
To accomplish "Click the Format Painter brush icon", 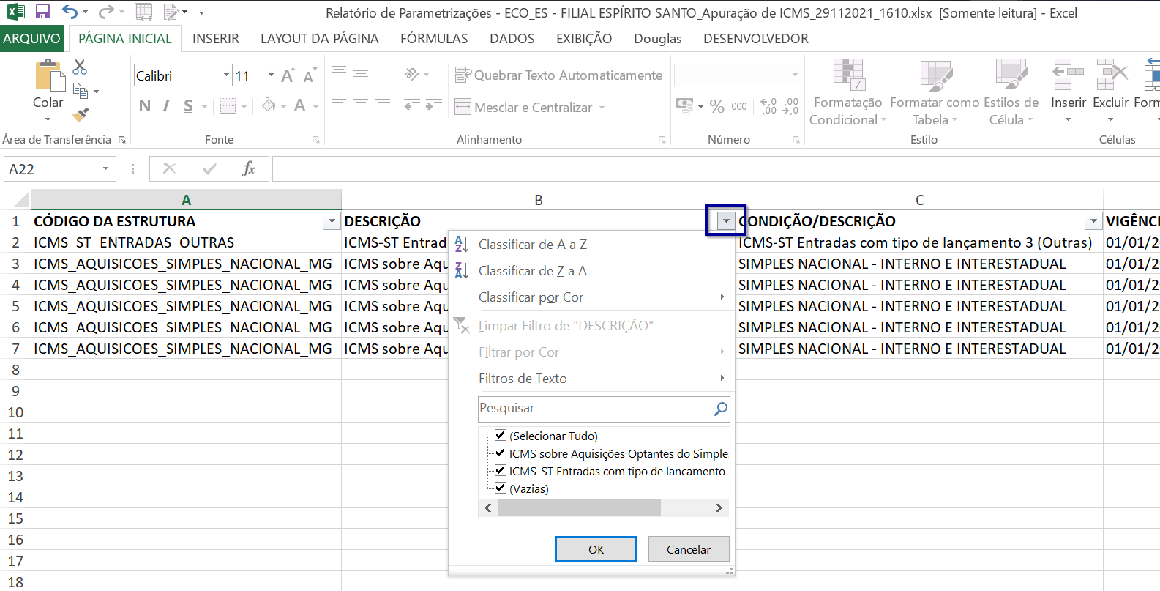I will [81, 115].
